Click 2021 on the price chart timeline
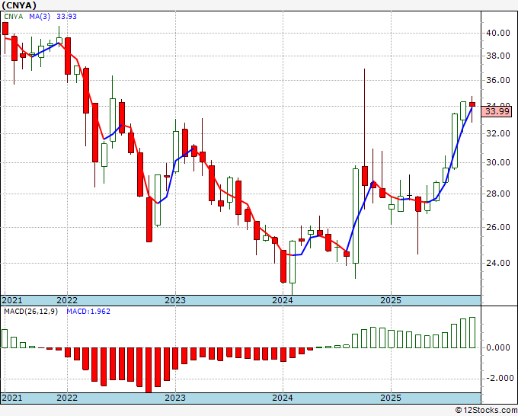This screenshot has height=416, width=518. point(12,300)
